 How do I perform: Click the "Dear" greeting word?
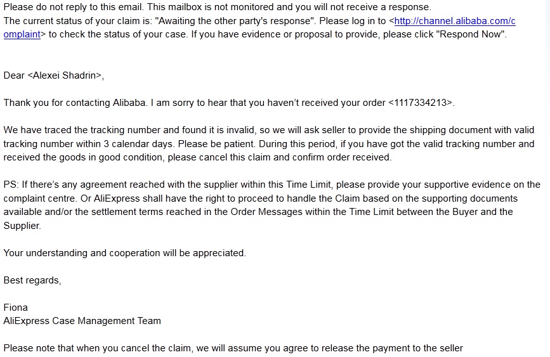[x=14, y=75]
